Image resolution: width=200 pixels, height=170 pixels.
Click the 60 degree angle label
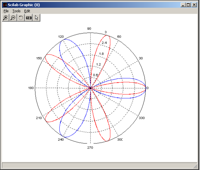pyautogui.click(x=119, y=37)
